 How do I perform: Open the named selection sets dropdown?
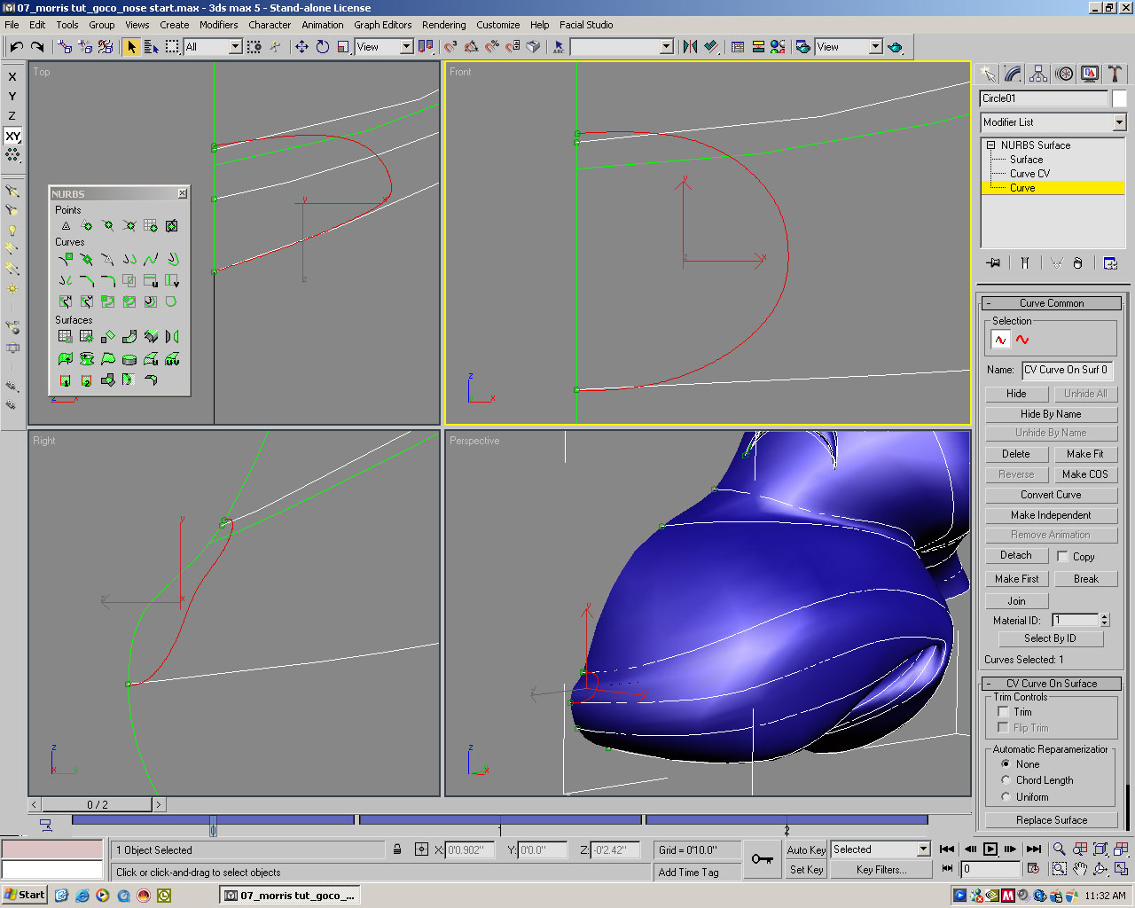667,47
